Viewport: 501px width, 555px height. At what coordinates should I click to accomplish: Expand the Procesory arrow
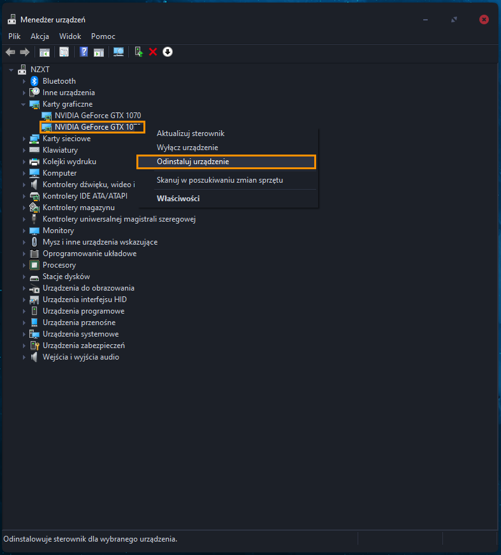(x=24, y=265)
